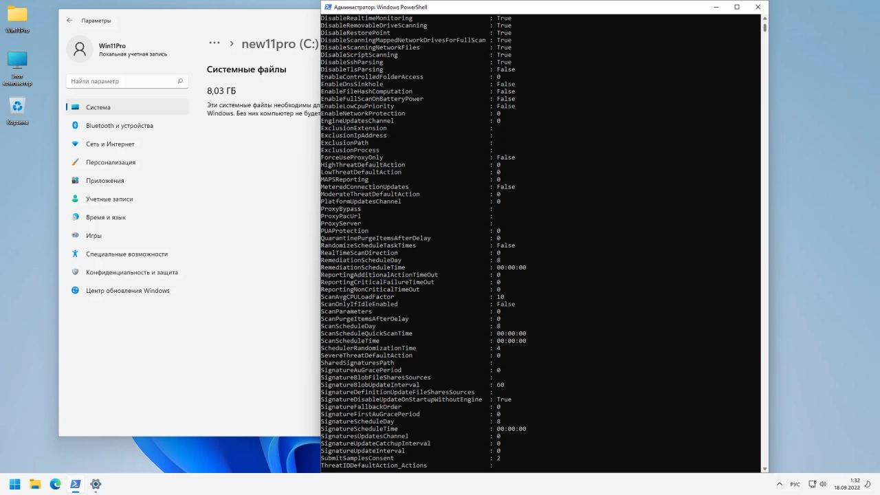The image size is (880, 495).
Task: Open System settings category
Action: click(127, 107)
